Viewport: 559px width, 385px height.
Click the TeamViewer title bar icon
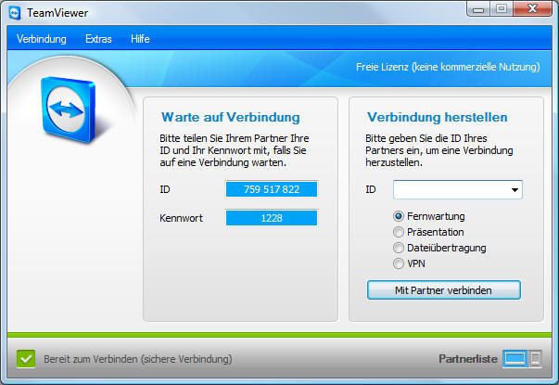click(14, 12)
